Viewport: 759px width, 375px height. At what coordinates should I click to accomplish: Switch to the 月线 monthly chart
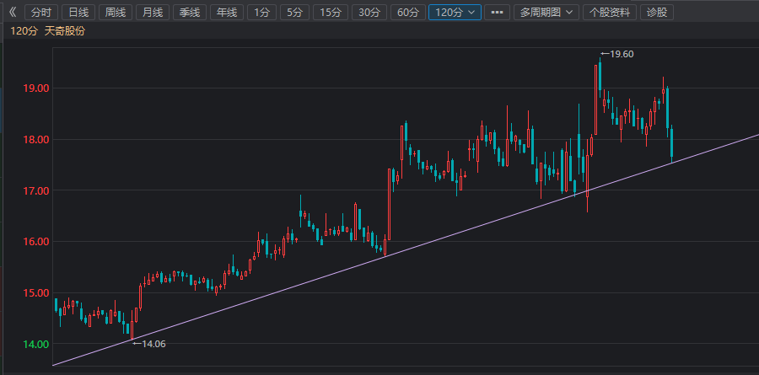153,12
